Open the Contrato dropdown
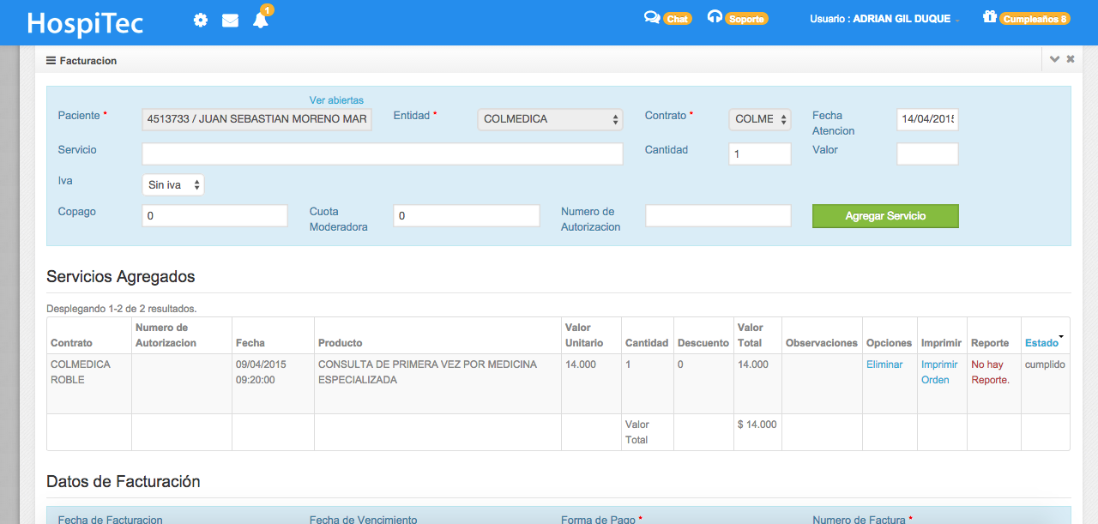This screenshot has width=1098, height=524. (x=760, y=119)
